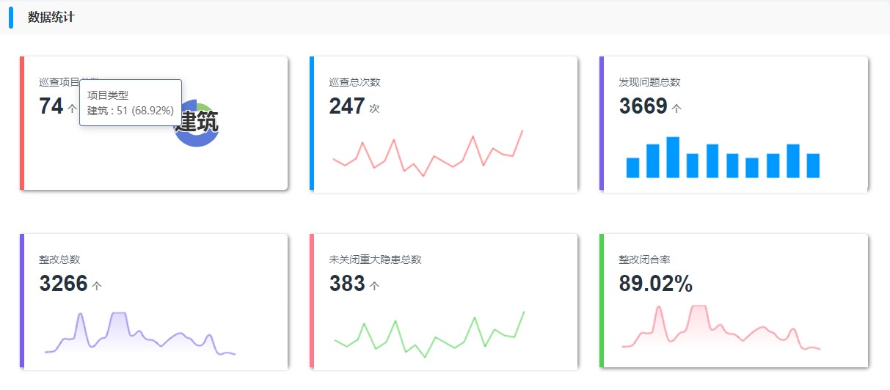Select the 发现问题总数 card title

649,82
